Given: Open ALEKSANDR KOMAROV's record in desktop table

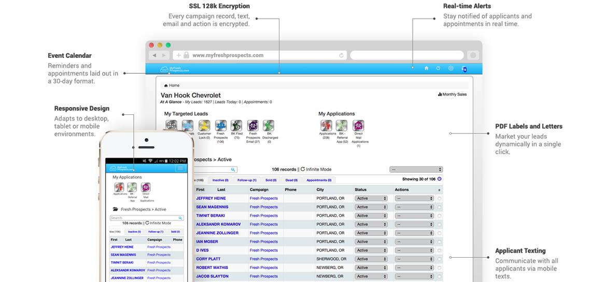Looking at the screenshot, I should click(218, 225).
